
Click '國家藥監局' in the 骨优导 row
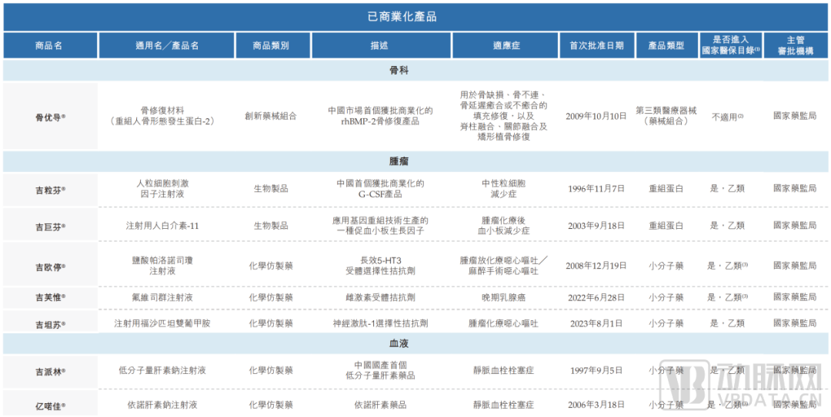(x=795, y=116)
